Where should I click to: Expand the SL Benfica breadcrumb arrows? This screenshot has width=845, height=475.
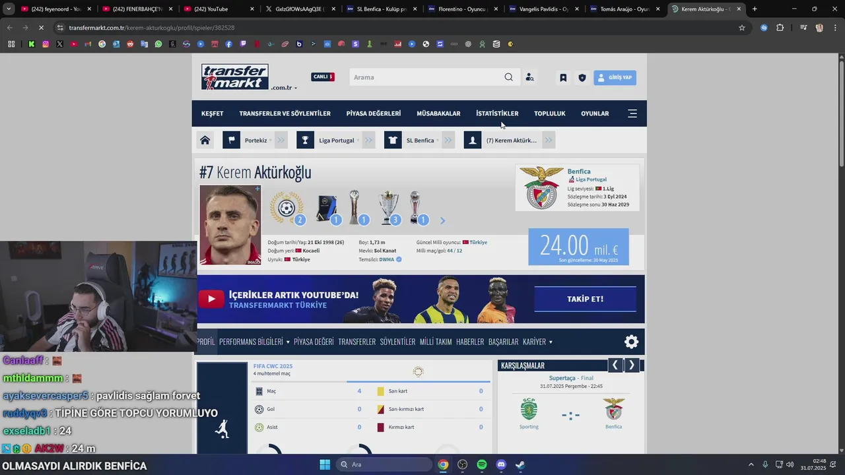click(448, 140)
